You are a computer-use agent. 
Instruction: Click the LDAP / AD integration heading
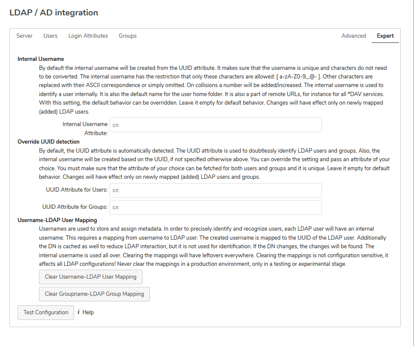tap(54, 13)
